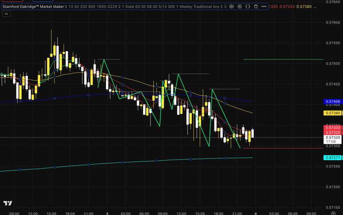
Task: Click the 09:00 label at the time axis start
Action: 14,213
